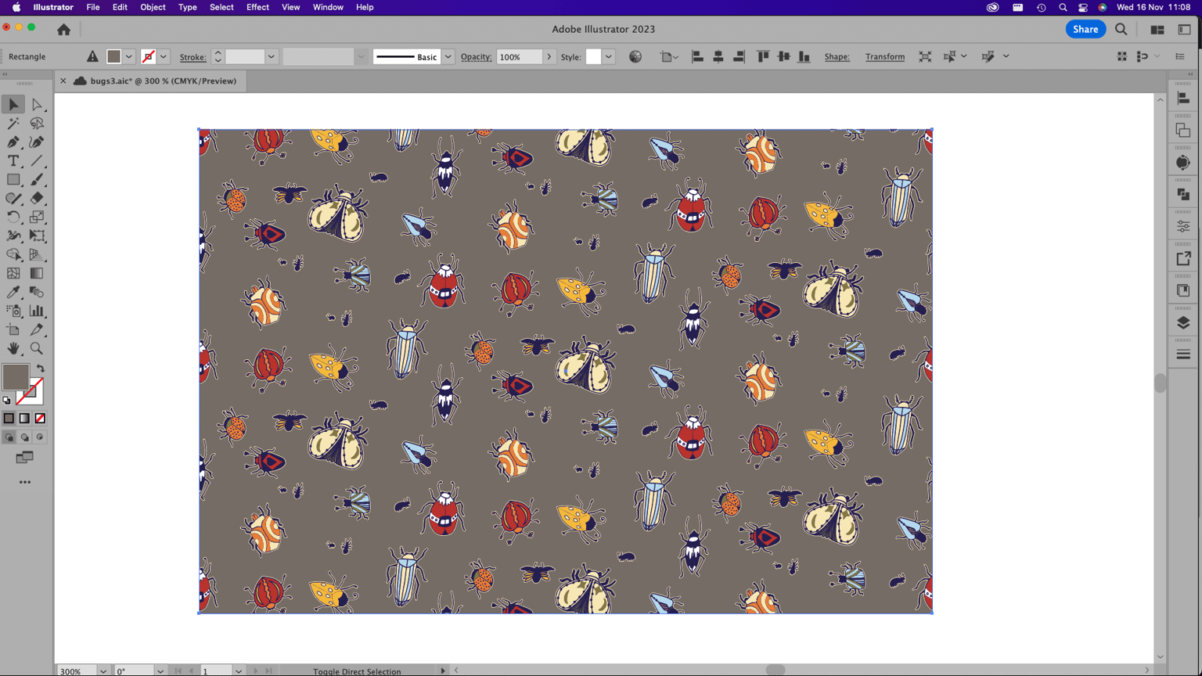Open the graphic Style dropdown
The image size is (1202, 676).
(x=608, y=56)
